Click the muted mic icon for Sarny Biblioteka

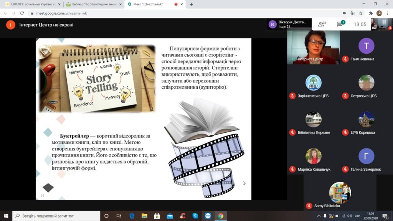coord(309,206)
